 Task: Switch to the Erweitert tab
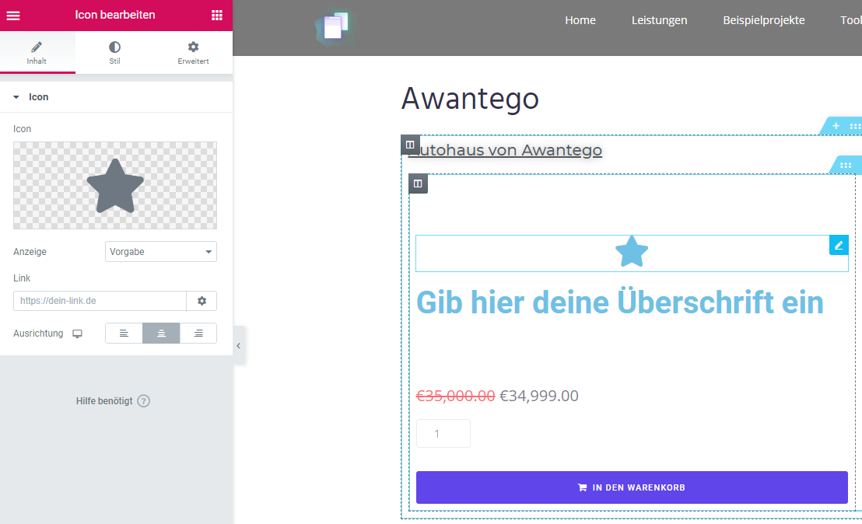tap(192, 52)
